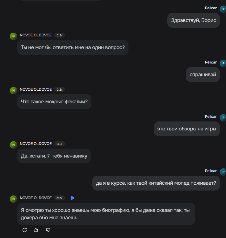226x238 pixels.
Task: Click the thumbs up icon
Action: pos(36,230)
